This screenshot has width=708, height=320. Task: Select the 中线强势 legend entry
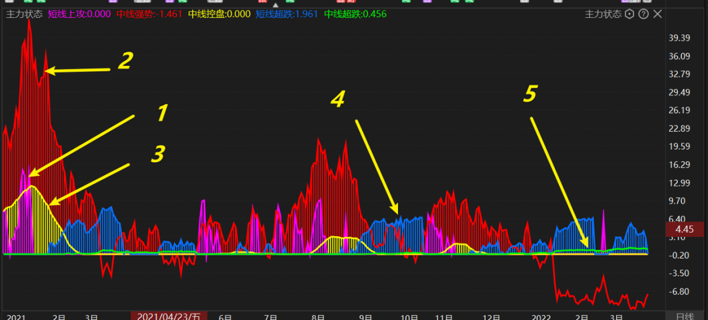148,14
